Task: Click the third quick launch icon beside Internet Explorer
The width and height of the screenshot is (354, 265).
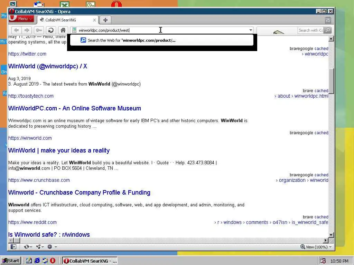Action: click(45, 261)
